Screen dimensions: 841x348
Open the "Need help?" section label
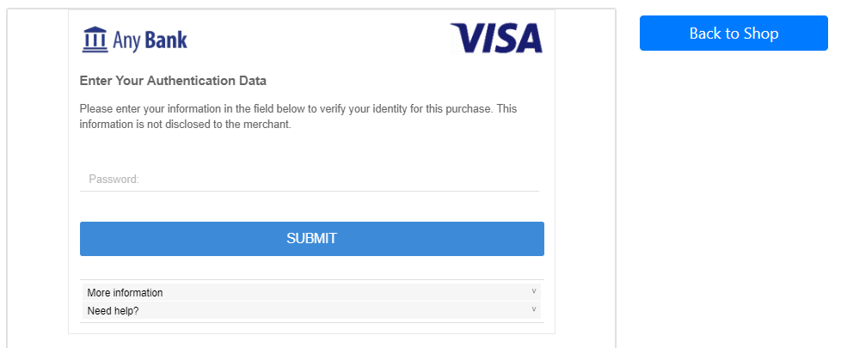[x=114, y=311]
